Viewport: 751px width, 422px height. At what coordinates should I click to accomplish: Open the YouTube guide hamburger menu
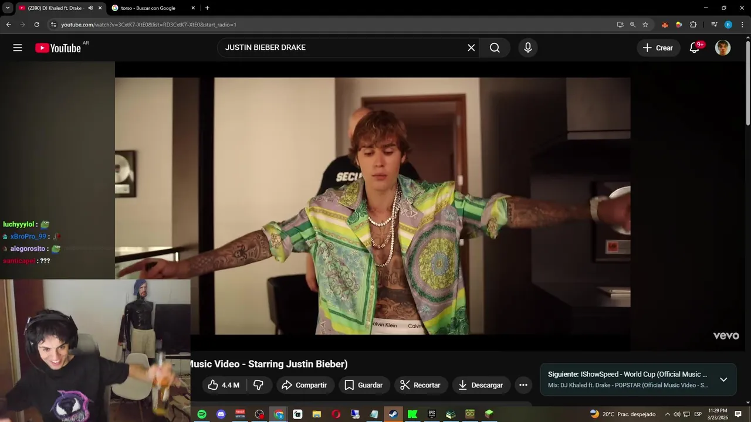(x=18, y=48)
